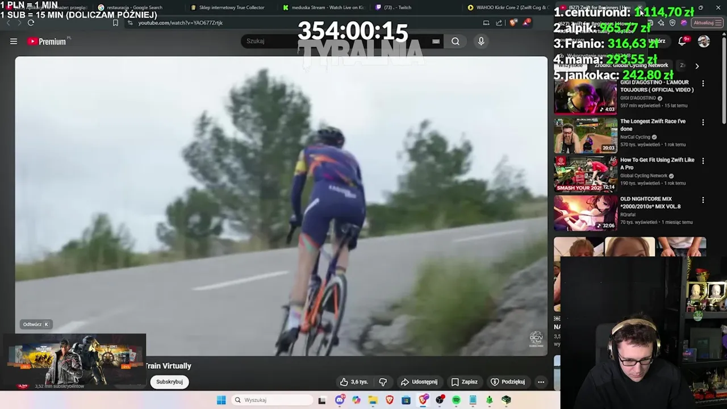
Task: Open the three-dot more actions below the video
Action: (541, 382)
